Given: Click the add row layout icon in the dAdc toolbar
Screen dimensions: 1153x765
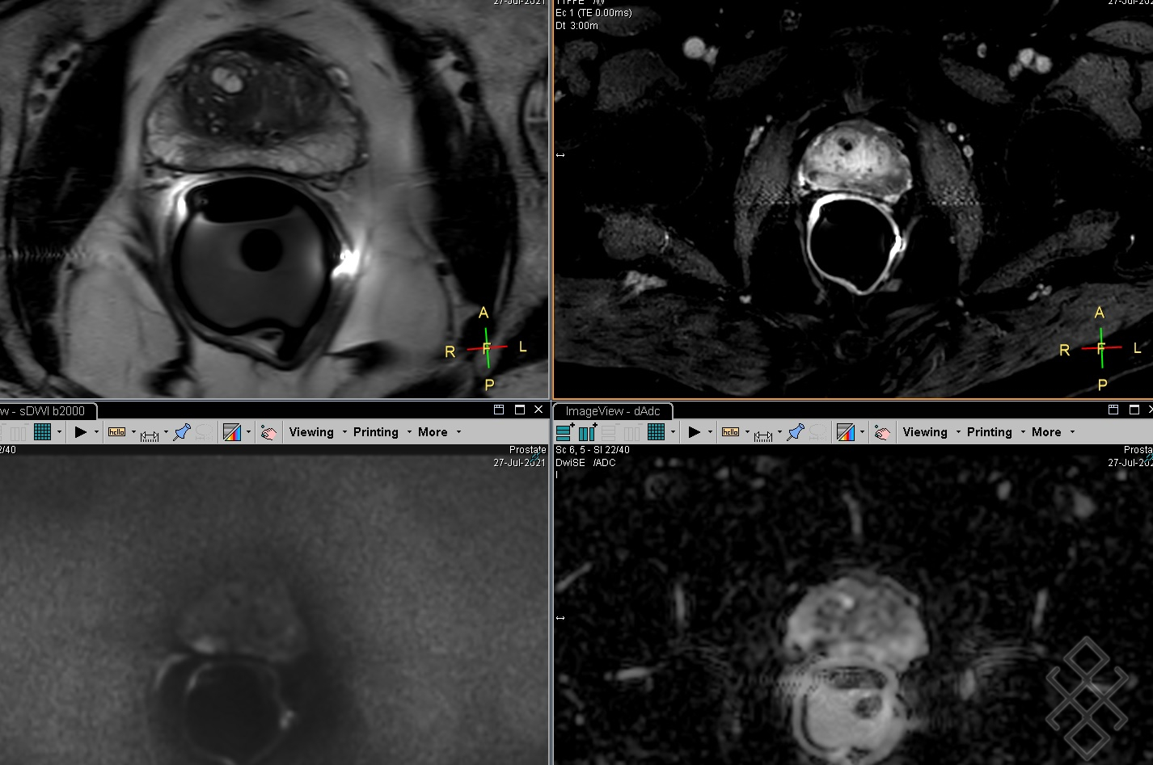Looking at the screenshot, I should 565,432.
